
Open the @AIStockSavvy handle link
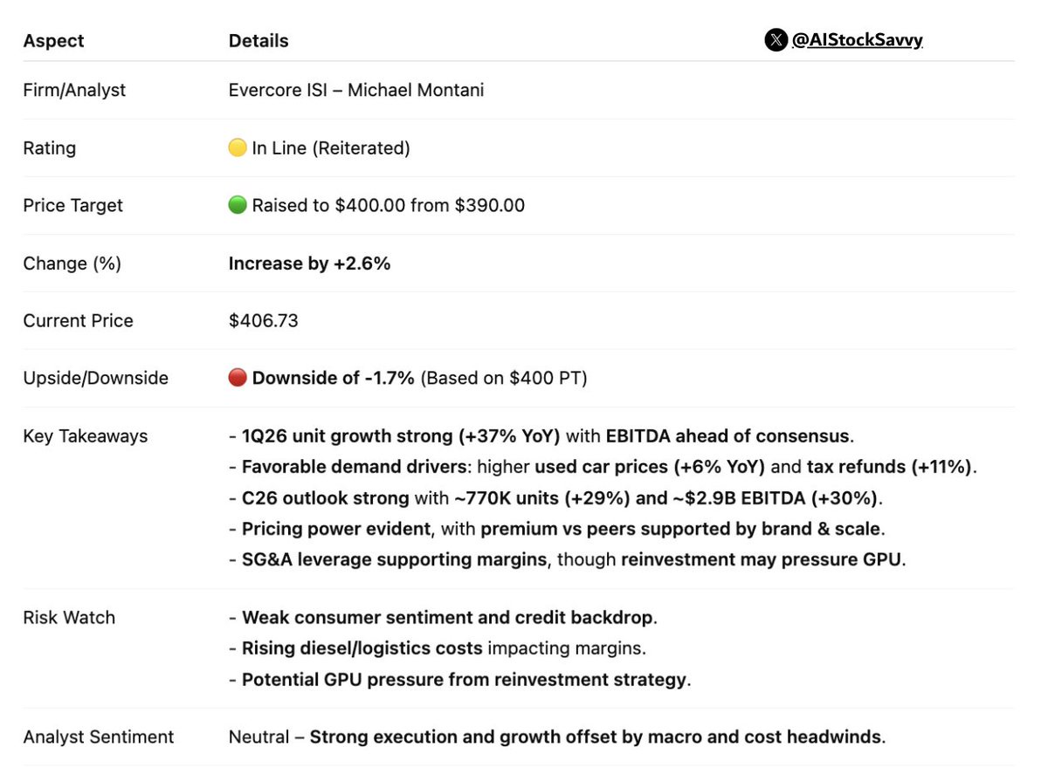857,40
